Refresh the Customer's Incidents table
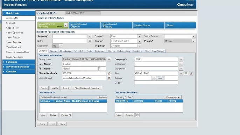 [137, 115]
